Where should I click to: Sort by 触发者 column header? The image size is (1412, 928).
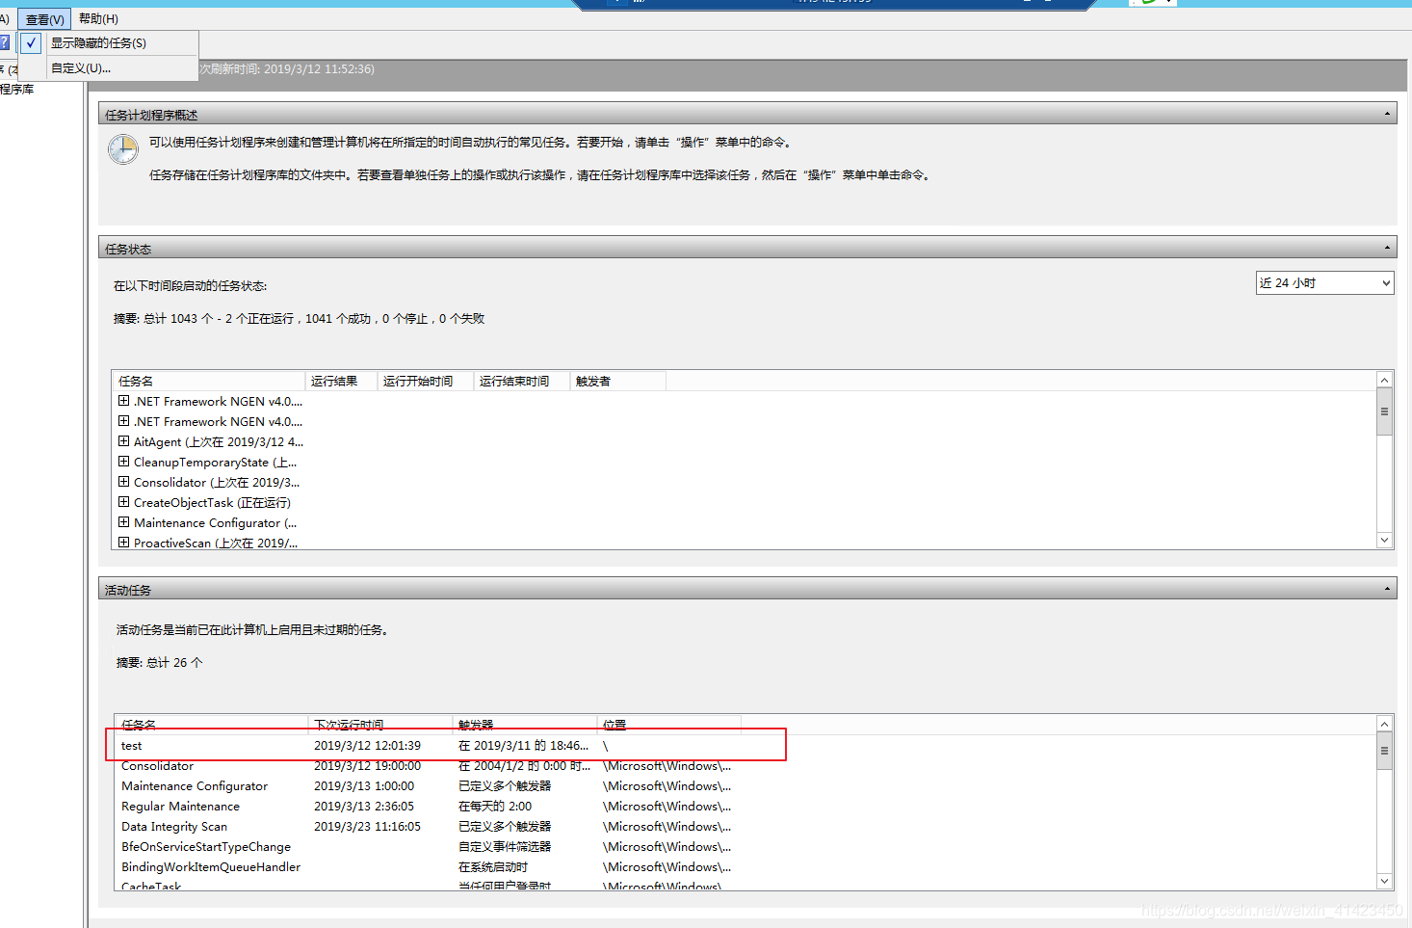tap(617, 381)
